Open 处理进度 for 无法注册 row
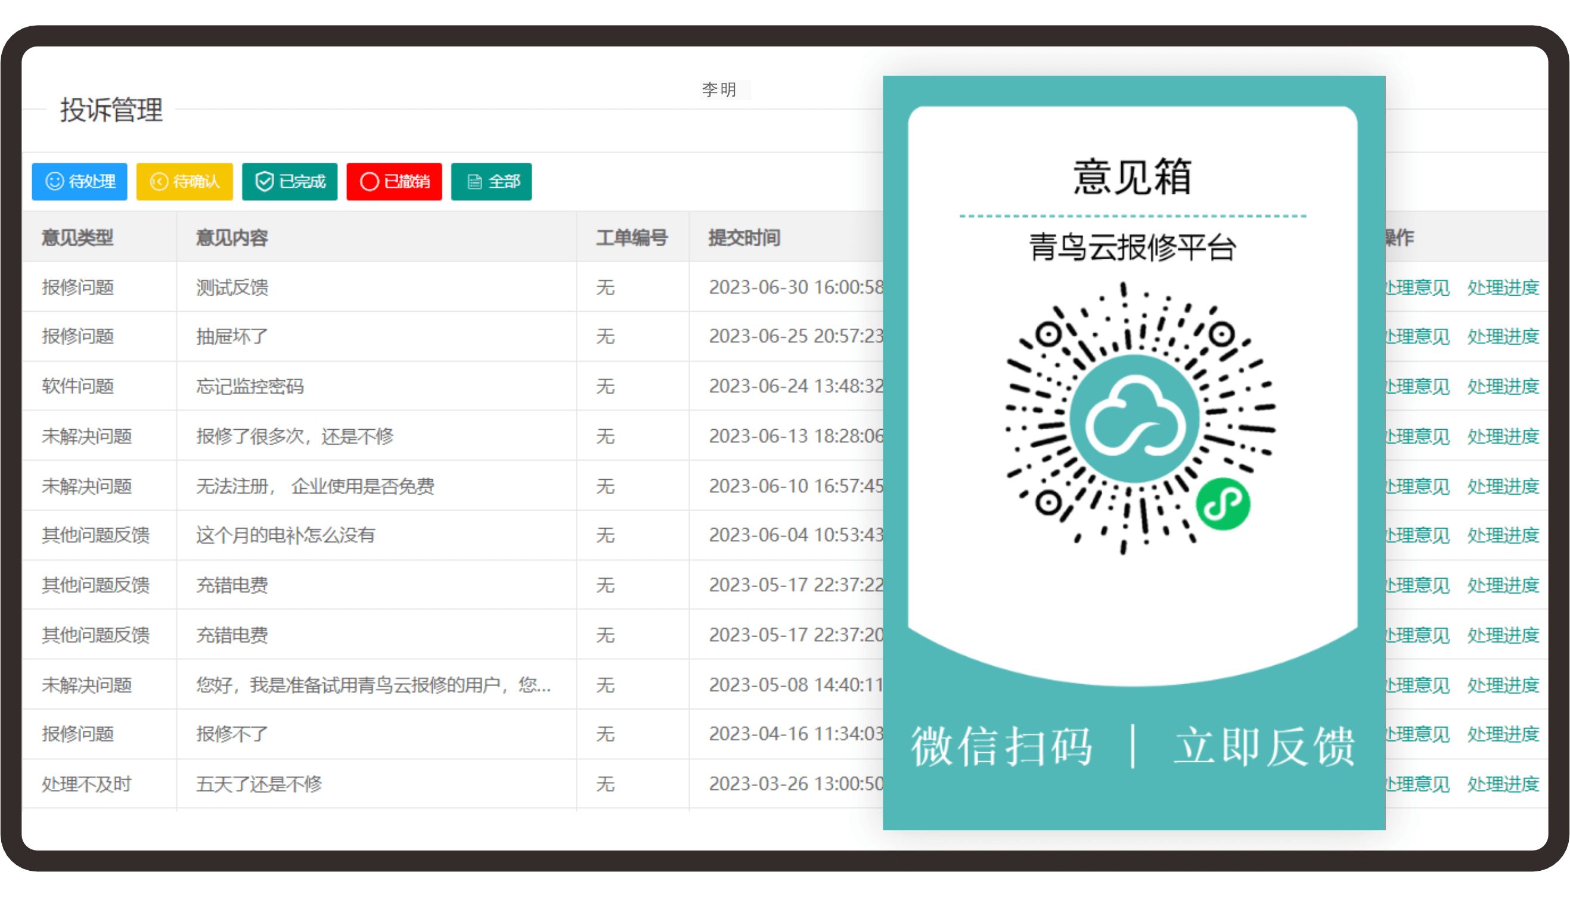The image size is (1570, 906). pos(1503,486)
